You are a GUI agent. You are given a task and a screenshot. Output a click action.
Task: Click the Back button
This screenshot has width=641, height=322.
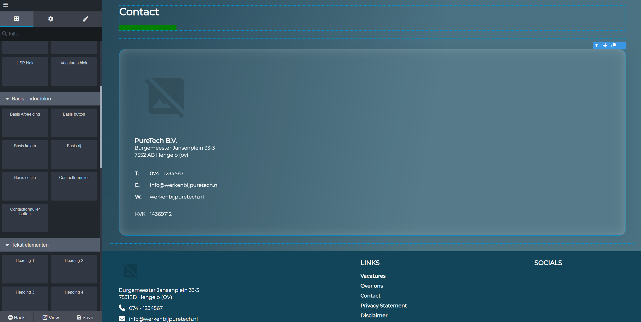click(x=16, y=317)
